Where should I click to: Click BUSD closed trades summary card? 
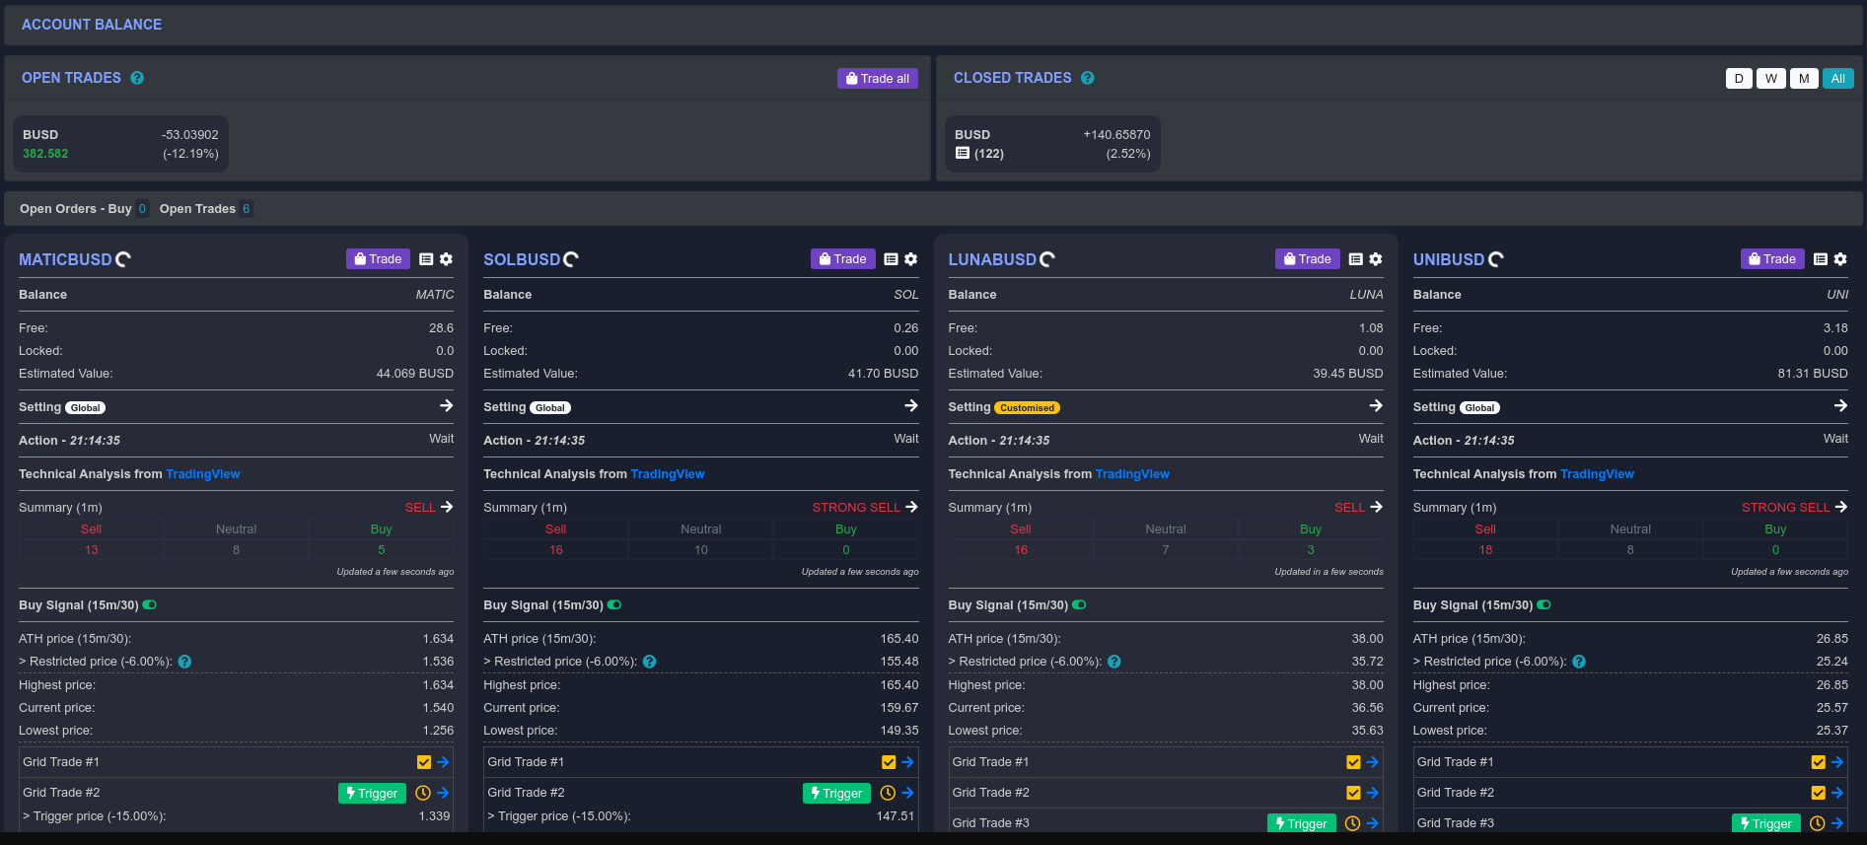(1052, 144)
